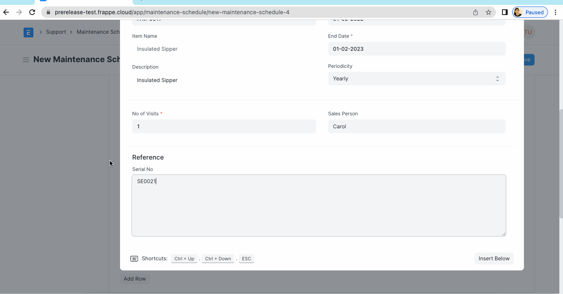Open the ERPNext home logo

28,32
